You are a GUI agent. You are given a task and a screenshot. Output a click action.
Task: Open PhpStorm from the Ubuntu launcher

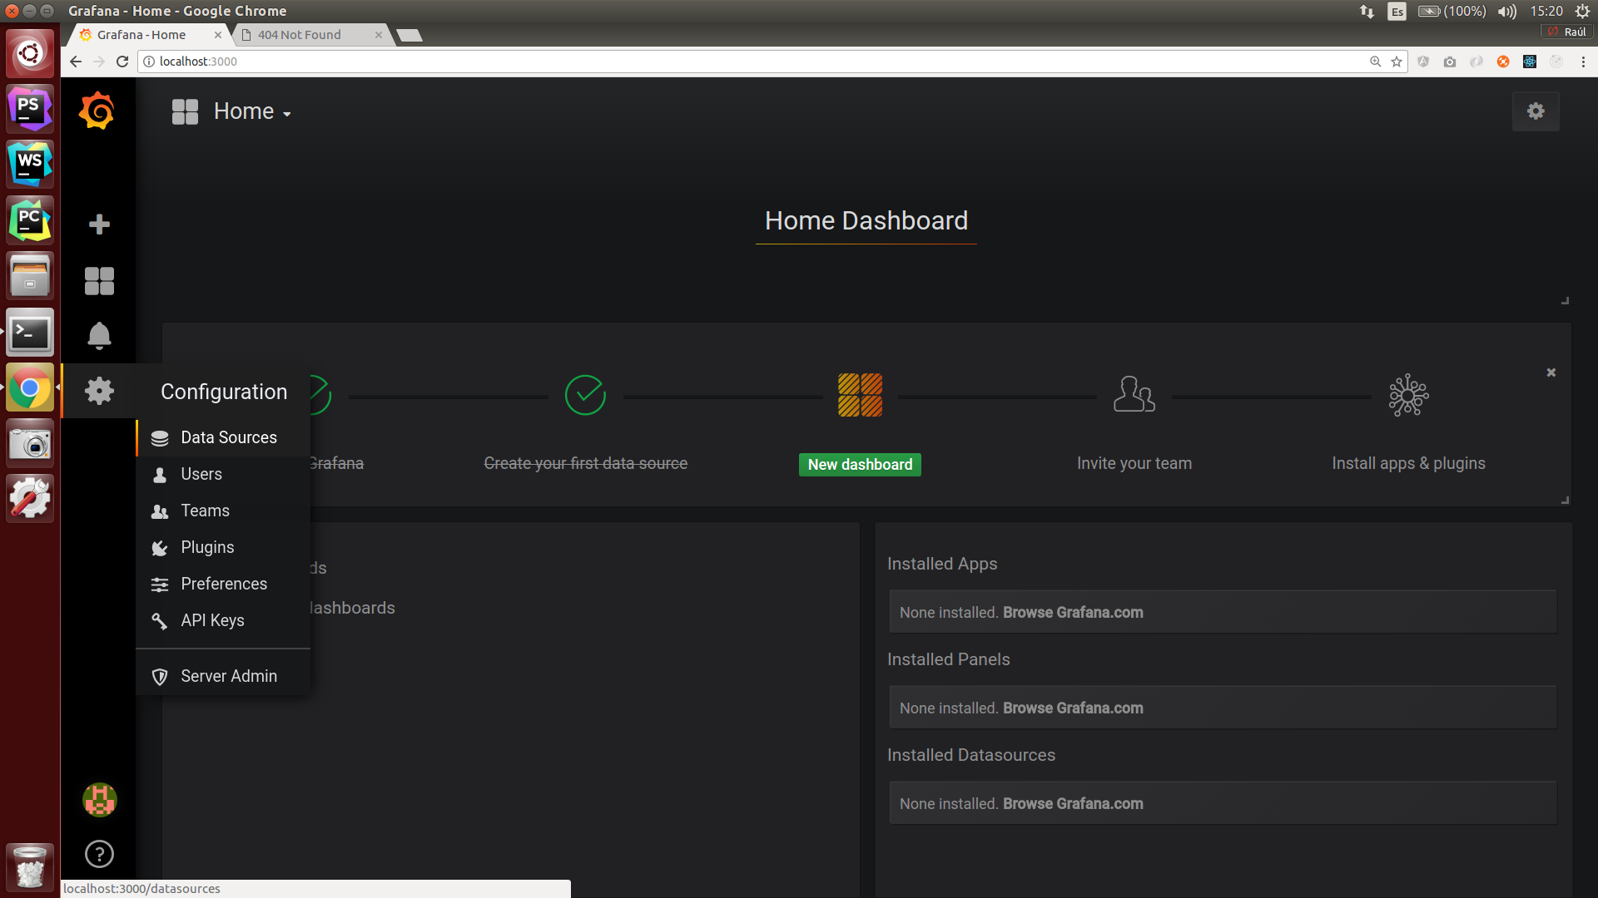(x=30, y=108)
